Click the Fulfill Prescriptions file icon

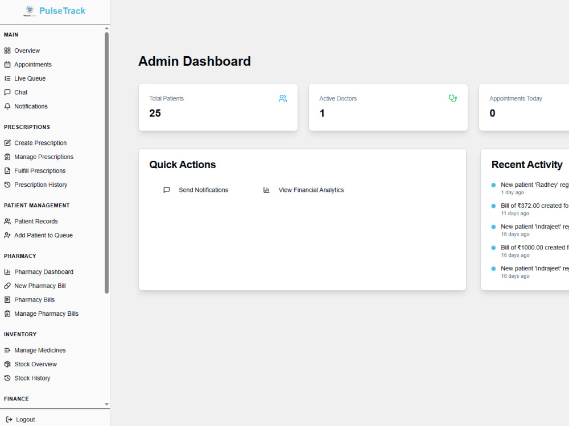(7, 170)
